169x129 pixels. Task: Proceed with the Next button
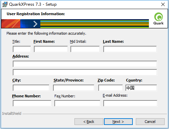click(118, 122)
